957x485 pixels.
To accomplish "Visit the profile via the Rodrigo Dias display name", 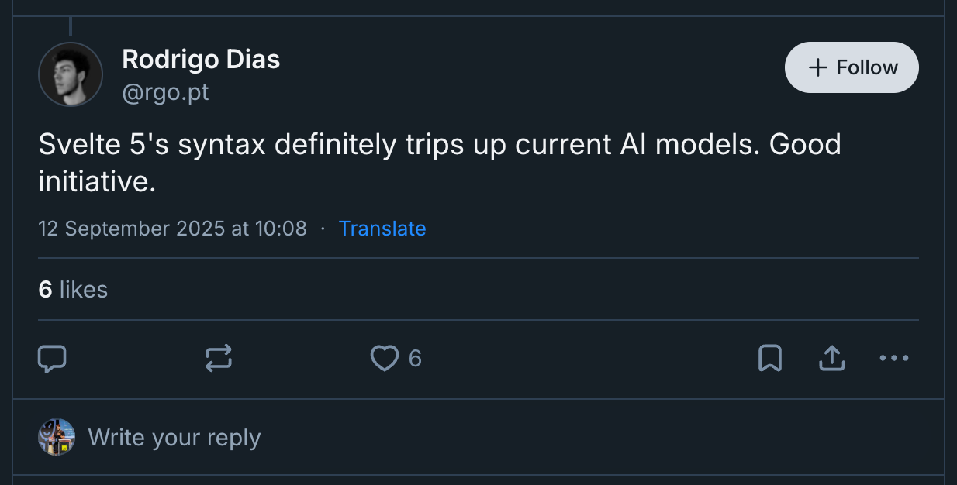I will click(201, 60).
